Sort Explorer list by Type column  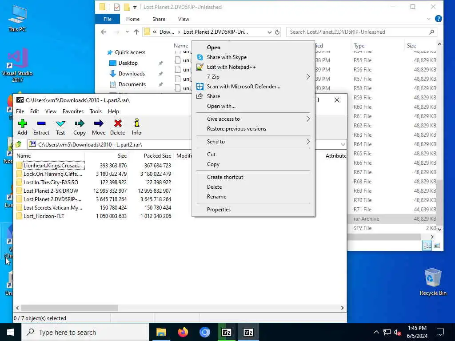[359, 46]
